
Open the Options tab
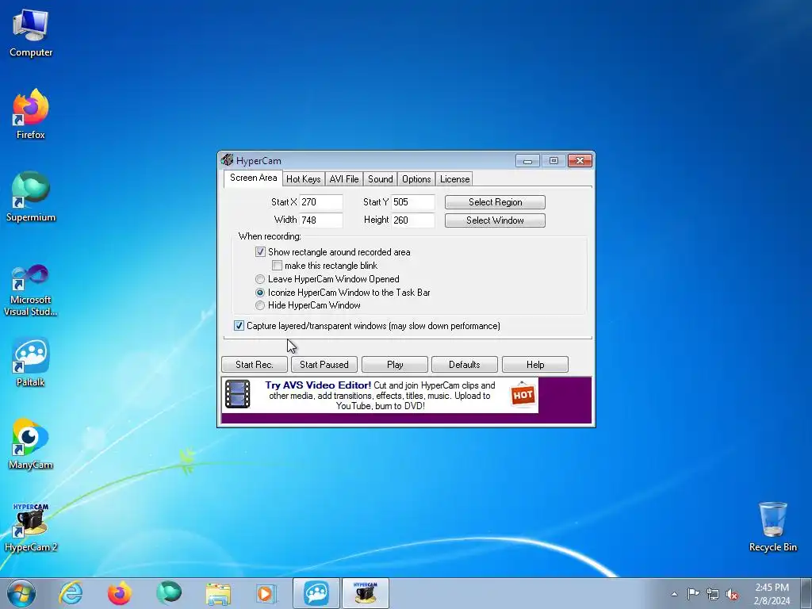[x=416, y=179]
